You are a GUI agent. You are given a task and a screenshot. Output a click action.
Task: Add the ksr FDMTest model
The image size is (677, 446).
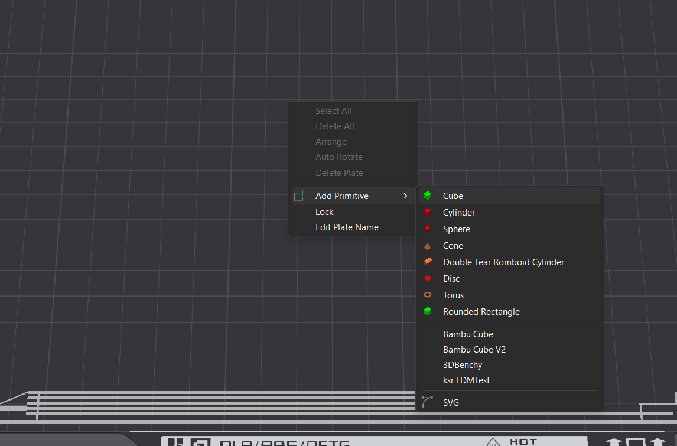[x=466, y=380]
